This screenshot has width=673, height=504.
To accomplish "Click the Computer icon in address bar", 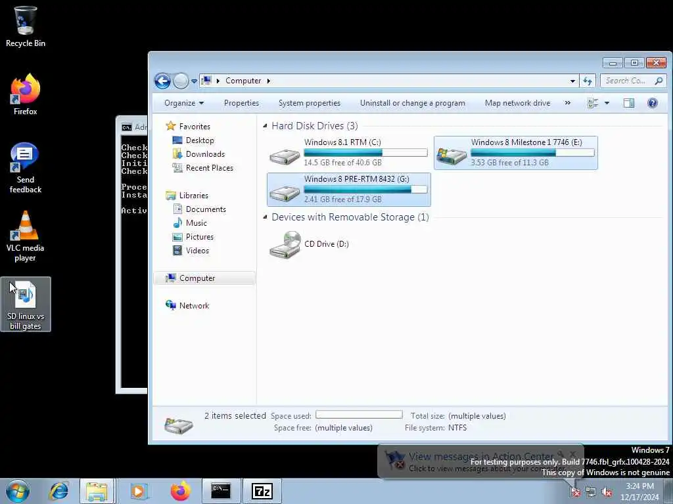I will pyautogui.click(x=206, y=81).
